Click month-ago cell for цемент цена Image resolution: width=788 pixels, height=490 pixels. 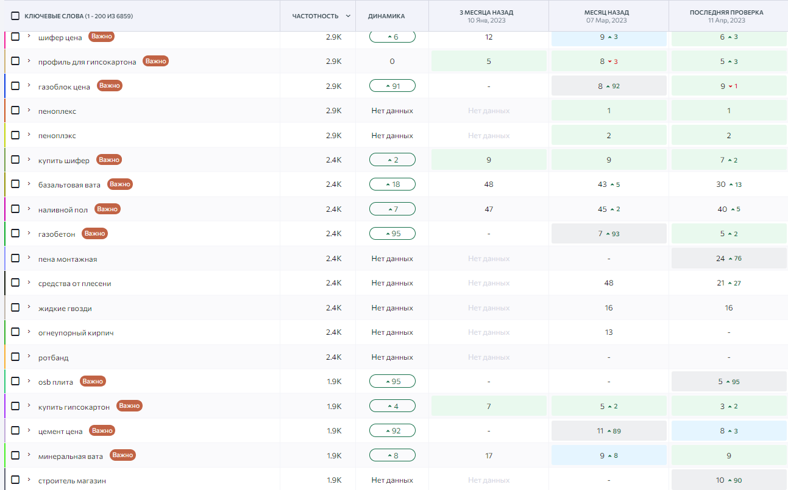[x=609, y=431]
